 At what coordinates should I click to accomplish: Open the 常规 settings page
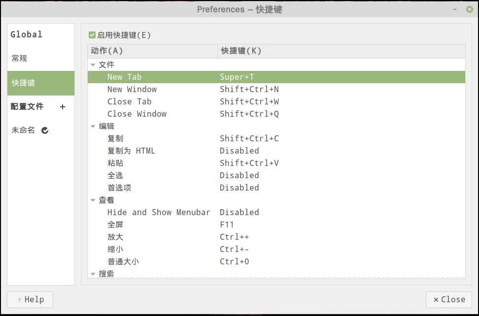coord(20,58)
